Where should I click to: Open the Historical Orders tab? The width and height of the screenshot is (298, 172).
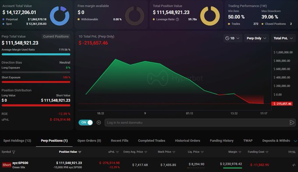[x=188, y=141]
